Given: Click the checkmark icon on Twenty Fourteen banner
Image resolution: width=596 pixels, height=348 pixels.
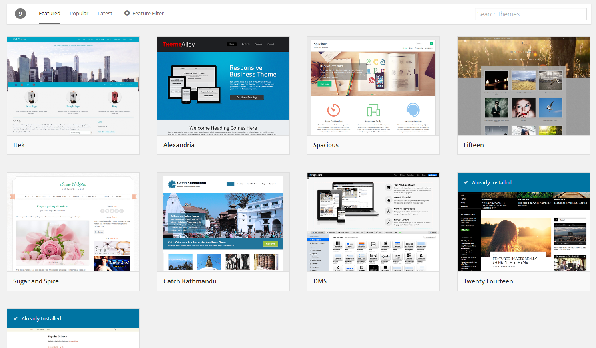Looking at the screenshot, I should click(466, 182).
